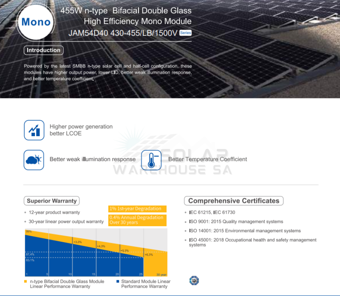Screen dimensions: 340x296
Task: Select the '455W n-type Bifacial Double Glass' title
Action: click(x=126, y=11)
